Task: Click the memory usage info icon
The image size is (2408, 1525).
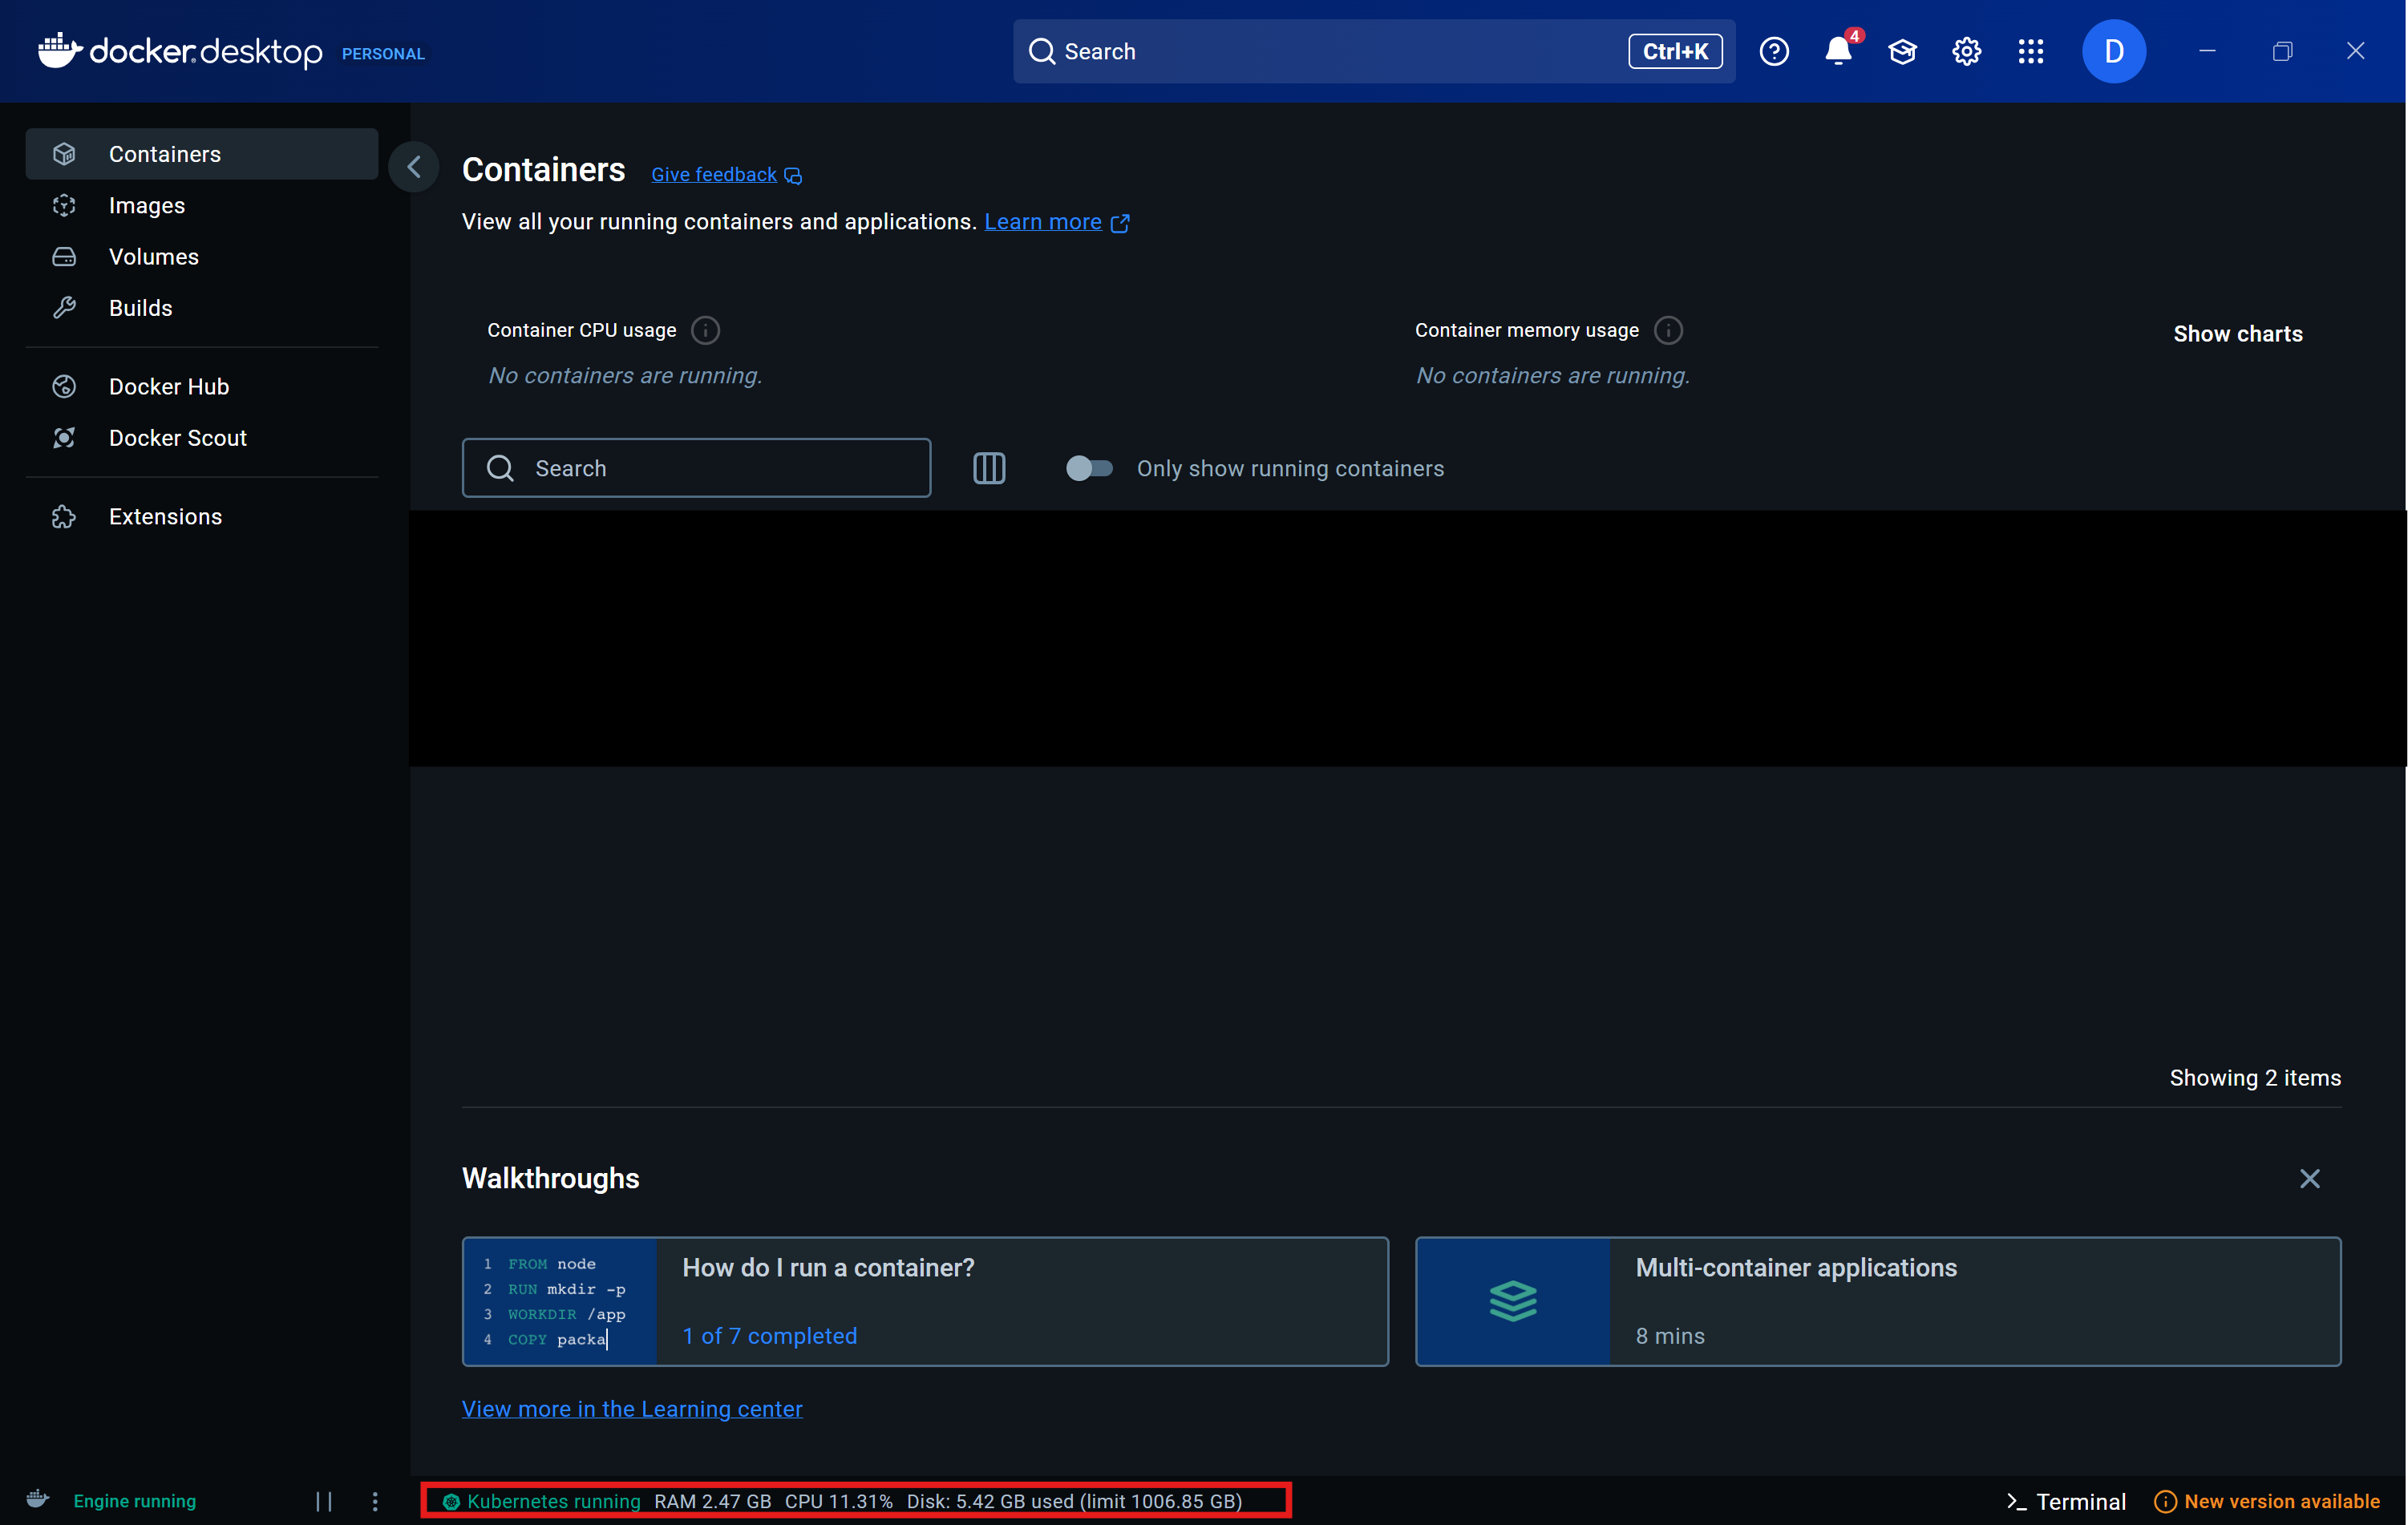Action: tap(1668, 330)
